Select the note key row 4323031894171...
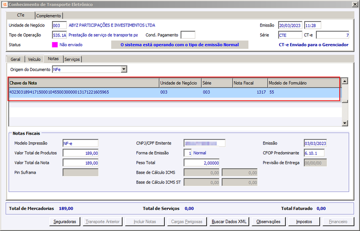 [x=174, y=92]
